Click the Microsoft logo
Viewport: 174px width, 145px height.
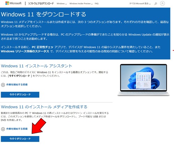click(x=14, y=3)
